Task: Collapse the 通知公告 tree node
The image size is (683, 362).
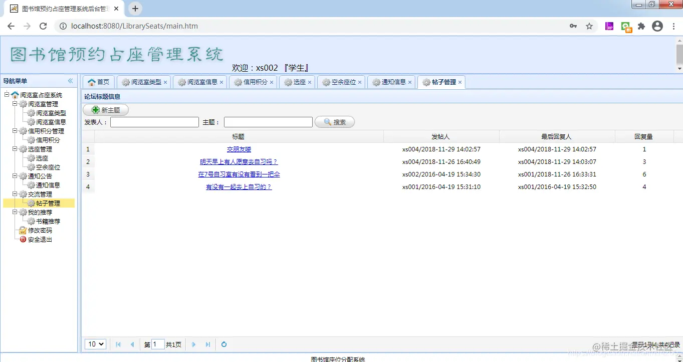Action: pos(15,176)
